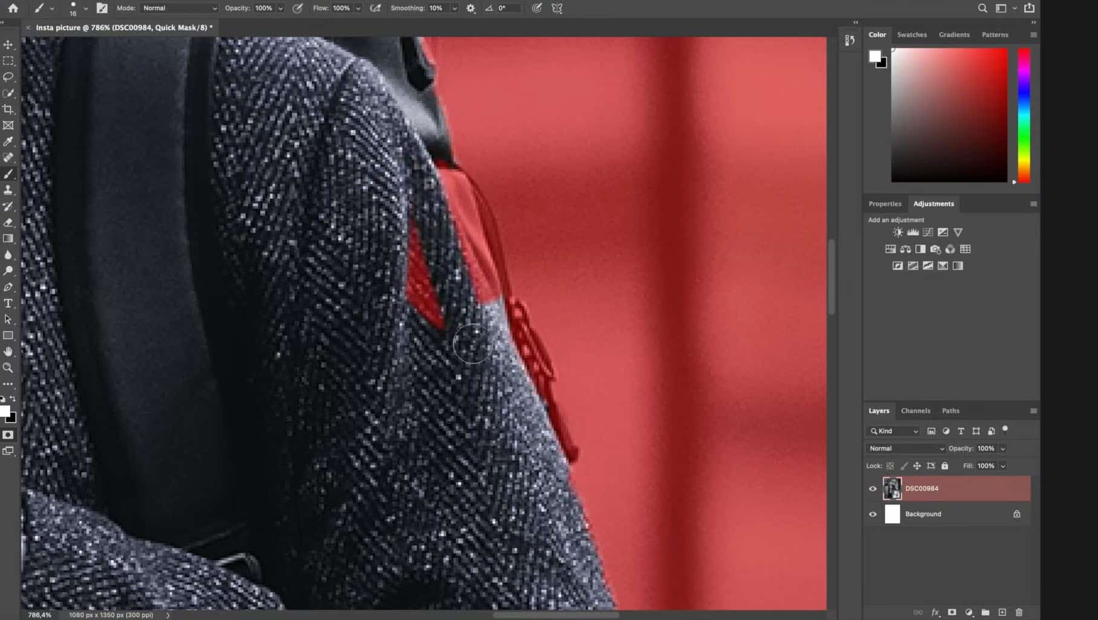This screenshot has height=620, width=1098.
Task: Create a new layer in Layers panel
Action: click(x=1002, y=612)
